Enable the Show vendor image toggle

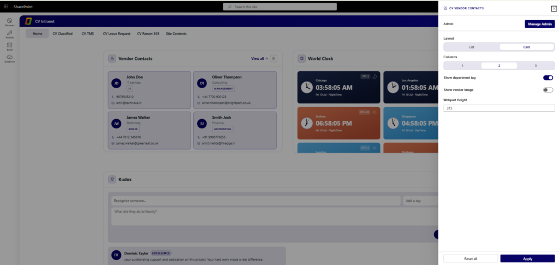[548, 90]
